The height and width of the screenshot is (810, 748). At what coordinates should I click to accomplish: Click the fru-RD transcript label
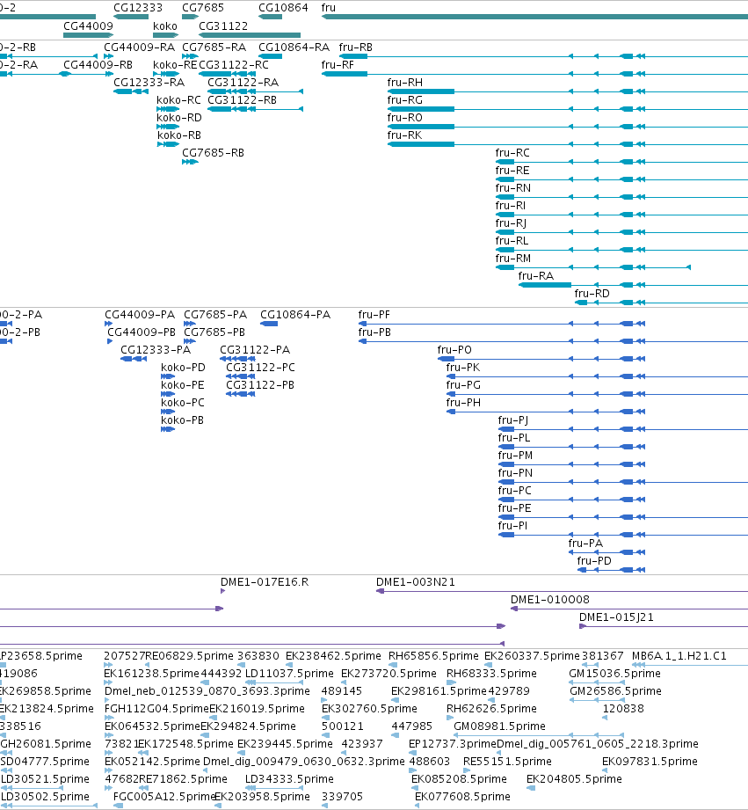pos(592,294)
